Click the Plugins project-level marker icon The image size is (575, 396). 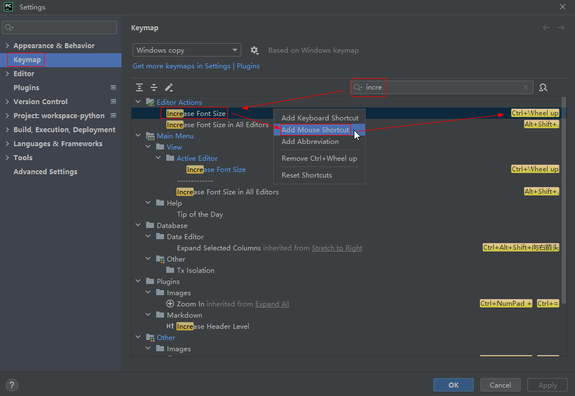[113, 87]
